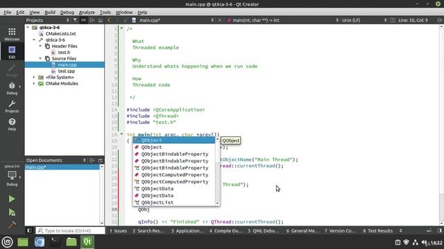Image resolution: width=444 pixels, height=249 pixels.
Task: Split the Projects panel
Action: point(92,20)
